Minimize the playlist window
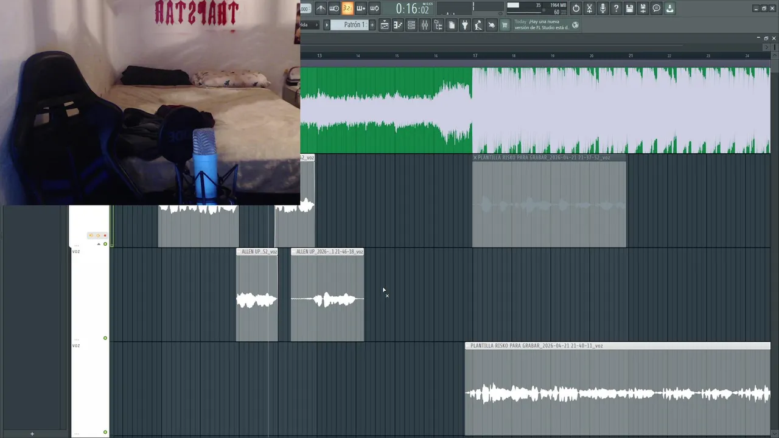 coord(758,38)
